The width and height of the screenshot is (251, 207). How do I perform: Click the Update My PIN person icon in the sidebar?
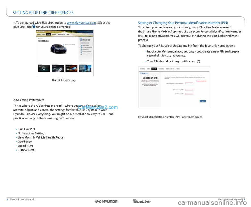pyautogui.click(x=81, y=45)
